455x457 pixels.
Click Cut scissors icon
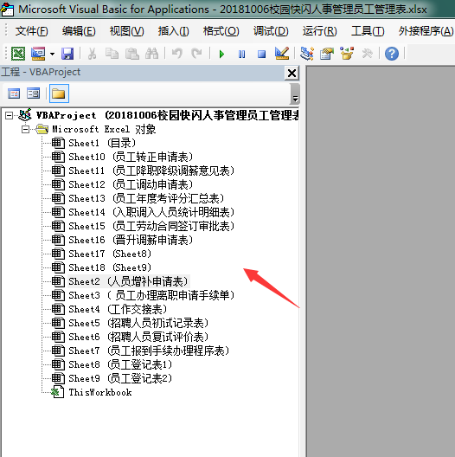92,54
